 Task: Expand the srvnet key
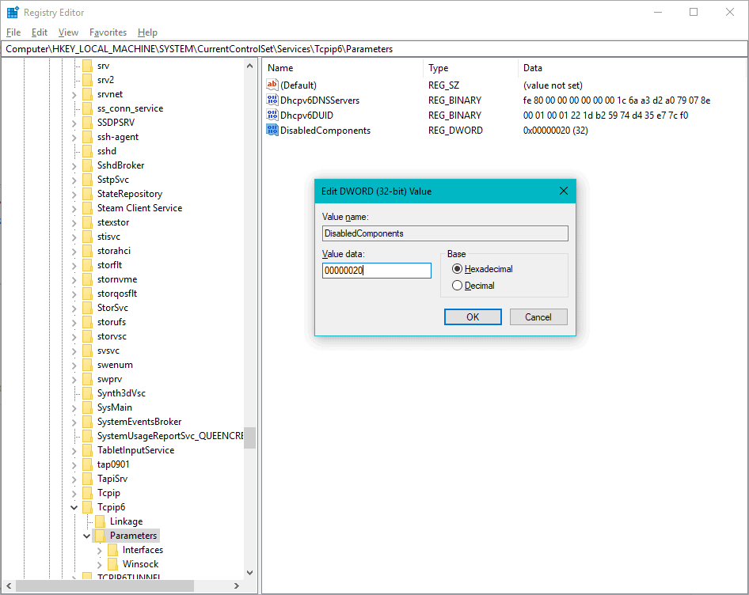tap(74, 95)
